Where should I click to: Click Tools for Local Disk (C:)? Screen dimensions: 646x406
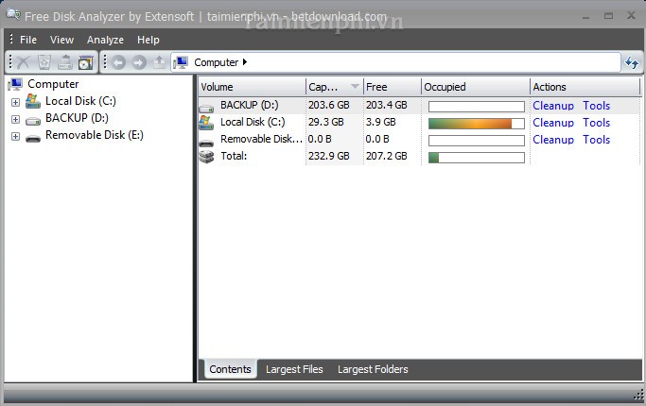coord(596,123)
